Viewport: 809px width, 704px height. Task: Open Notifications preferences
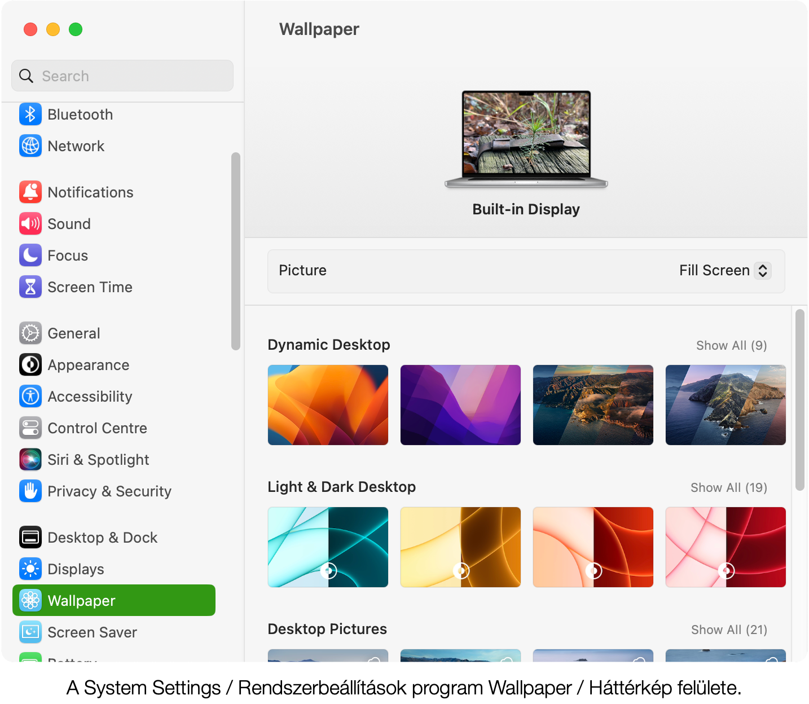(x=90, y=192)
